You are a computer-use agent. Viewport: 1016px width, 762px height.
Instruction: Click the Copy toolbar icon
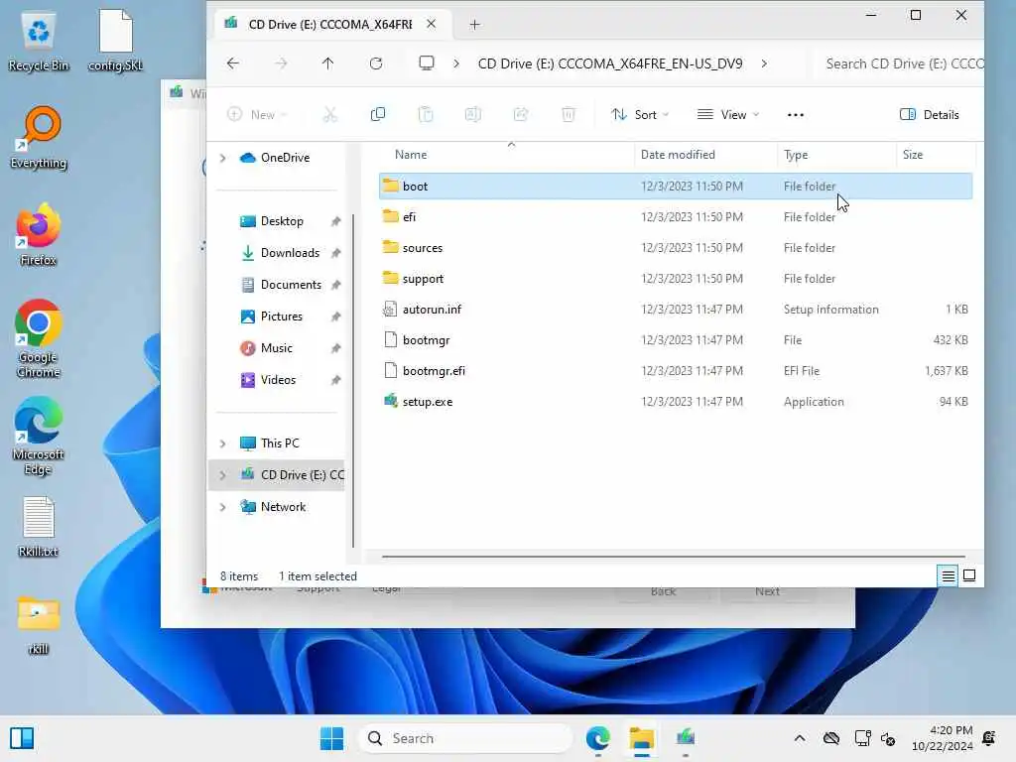(x=378, y=115)
